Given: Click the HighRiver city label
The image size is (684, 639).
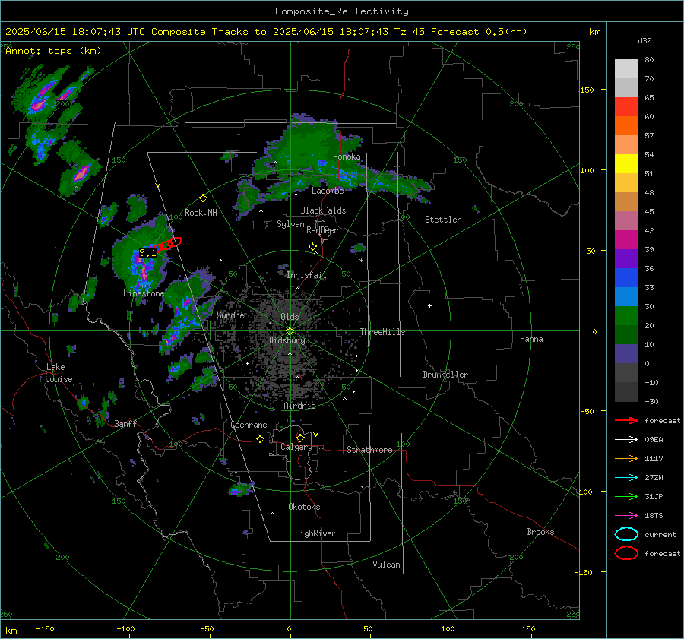Looking at the screenshot, I should click(x=315, y=533).
